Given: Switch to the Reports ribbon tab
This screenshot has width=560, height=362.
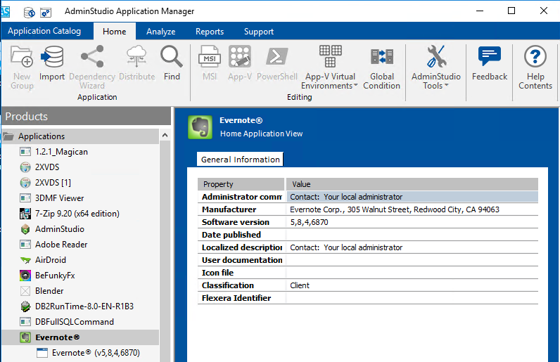Looking at the screenshot, I should pos(210,32).
